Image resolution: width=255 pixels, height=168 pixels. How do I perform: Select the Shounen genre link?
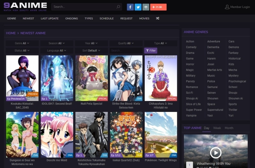click(213, 99)
